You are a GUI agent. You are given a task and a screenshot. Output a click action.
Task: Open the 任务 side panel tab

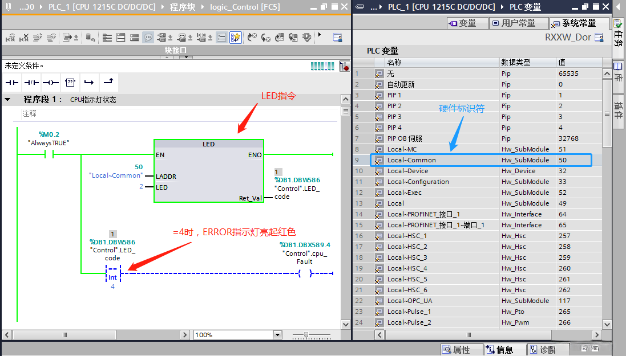click(x=619, y=38)
